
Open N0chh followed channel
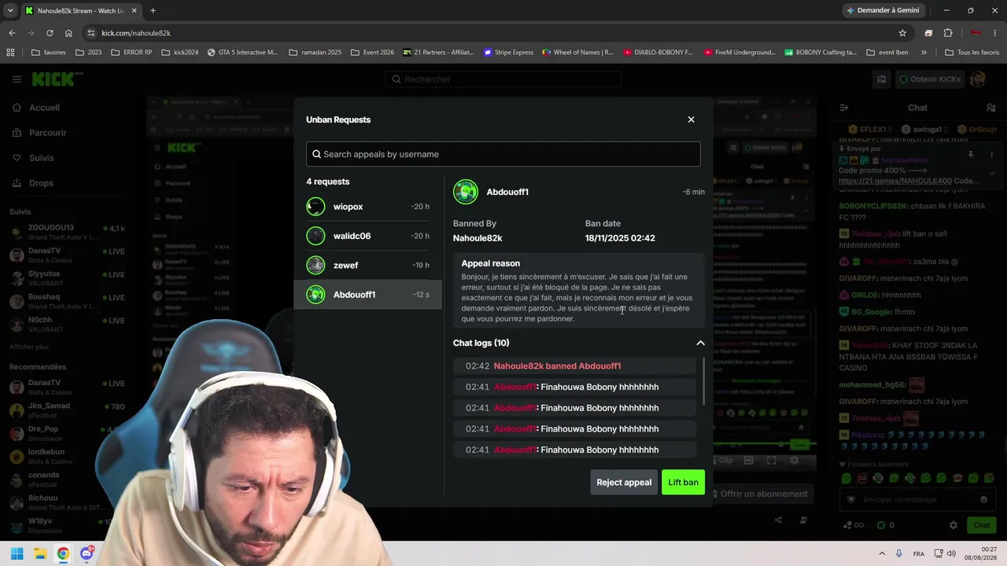point(67,324)
